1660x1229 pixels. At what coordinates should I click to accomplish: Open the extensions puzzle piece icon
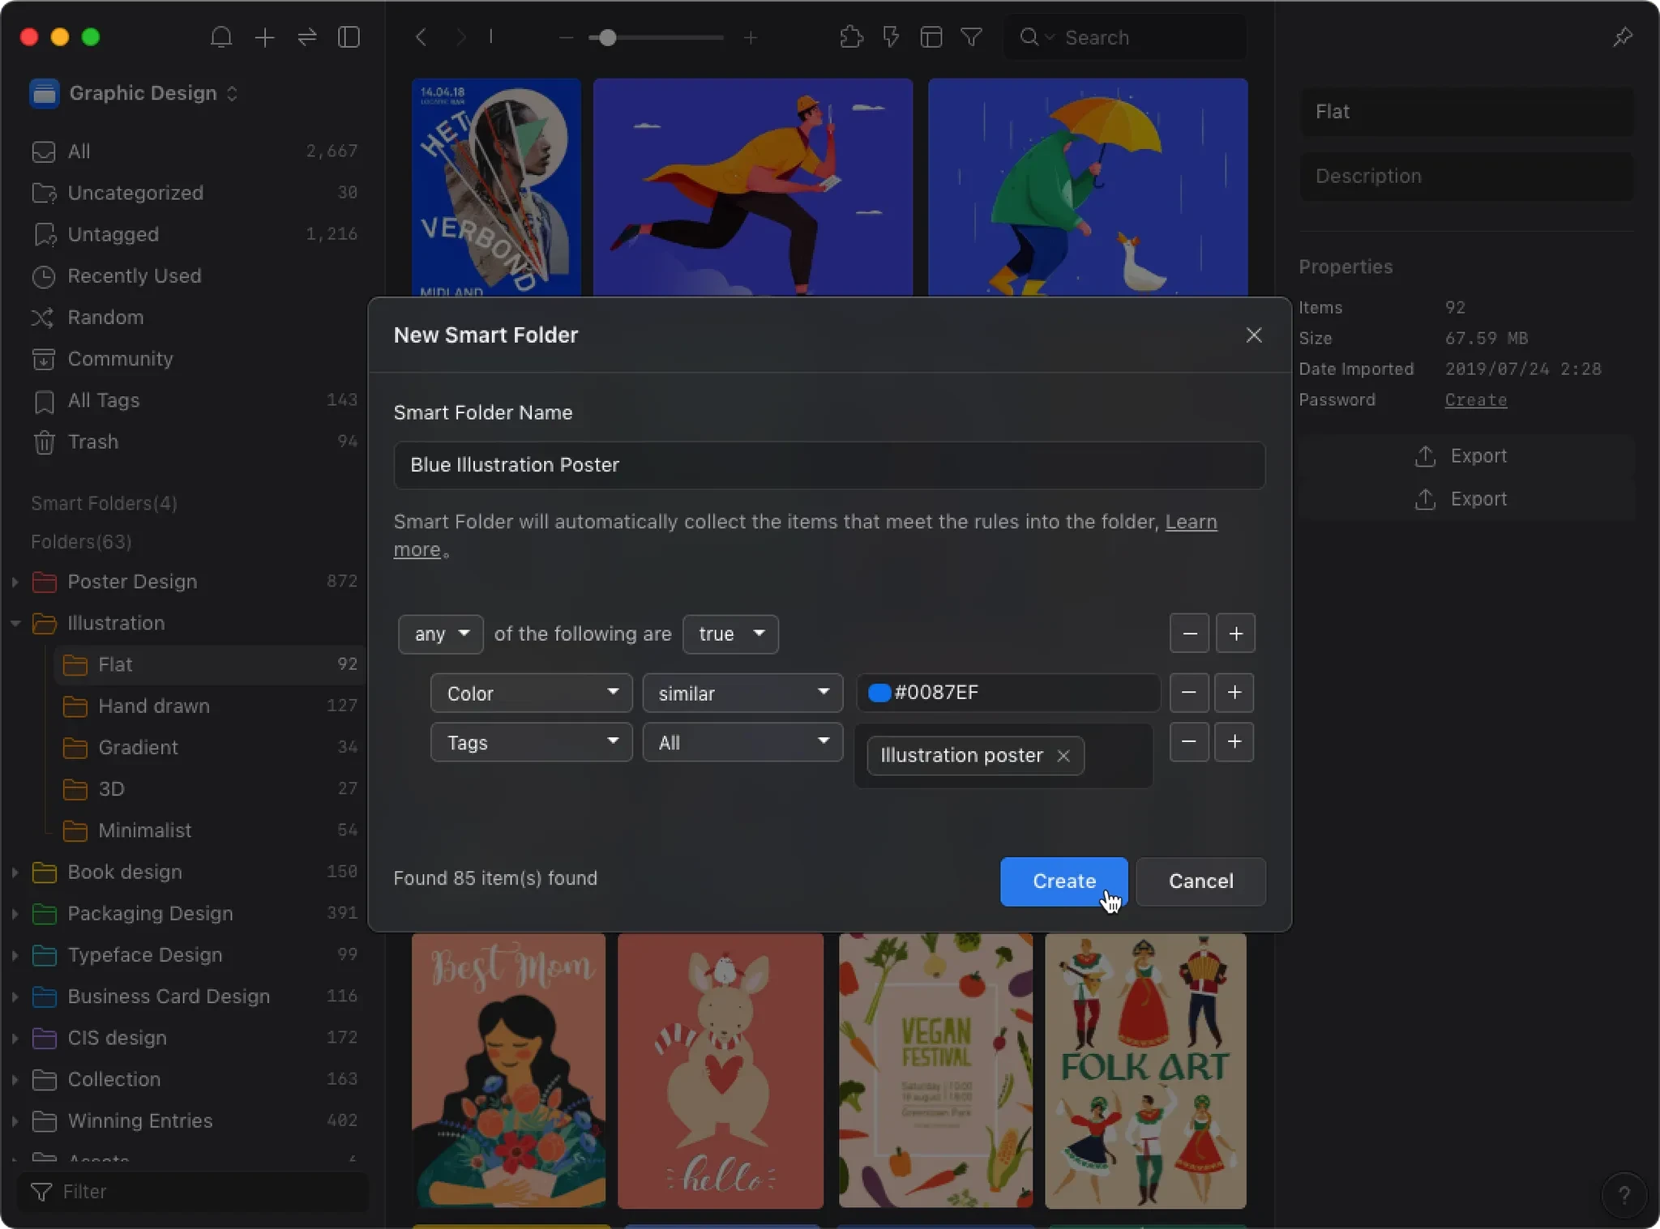pyautogui.click(x=850, y=37)
